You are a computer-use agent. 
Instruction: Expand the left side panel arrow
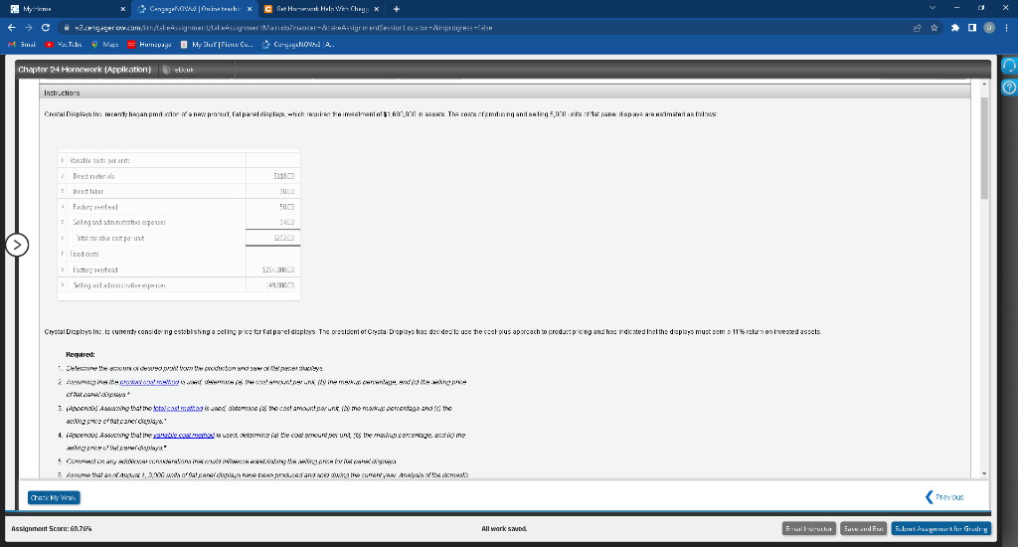pyautogui.click(x=17, y=245)
